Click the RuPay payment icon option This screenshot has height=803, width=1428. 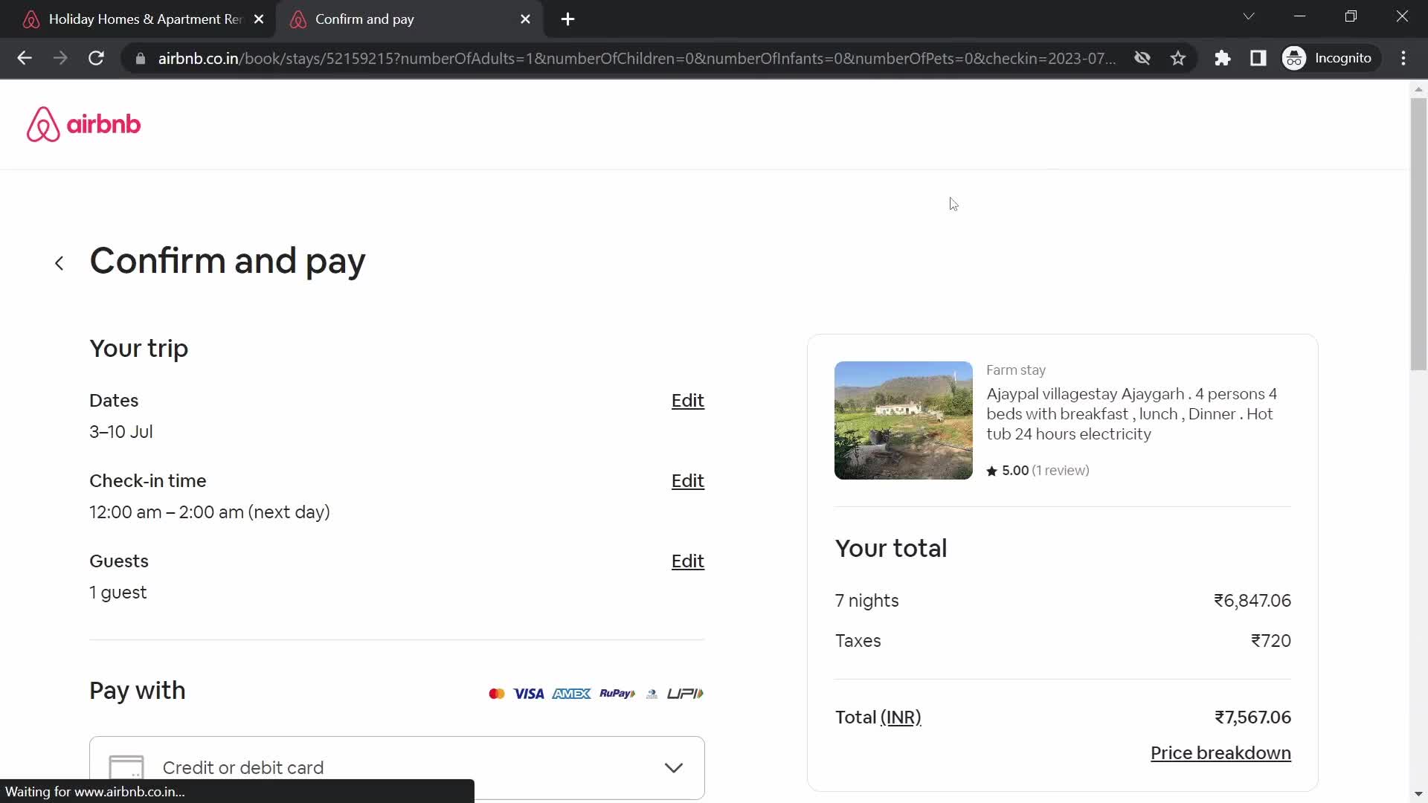[x=617, y=693]
